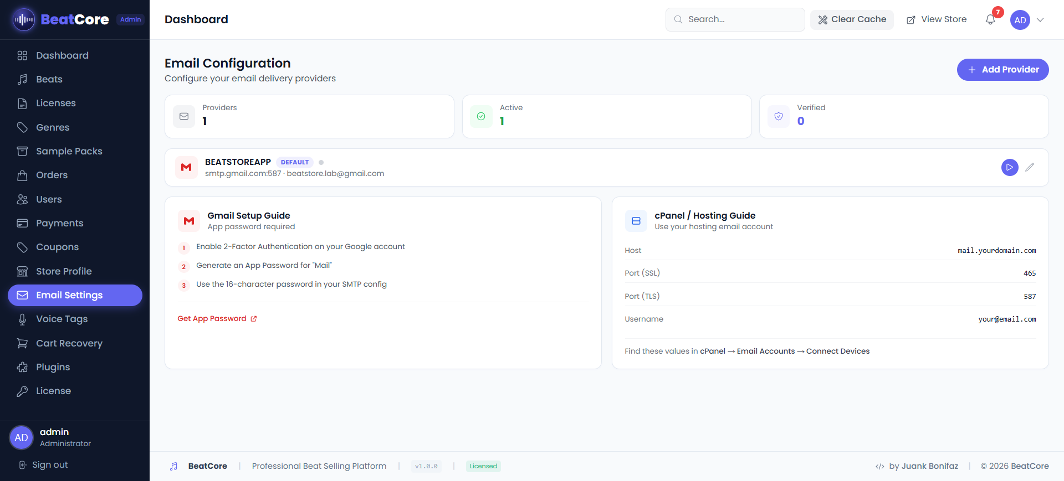Open Voice Tags in the sidebar
1064x481 pixels.
click(x=62, y=319)
